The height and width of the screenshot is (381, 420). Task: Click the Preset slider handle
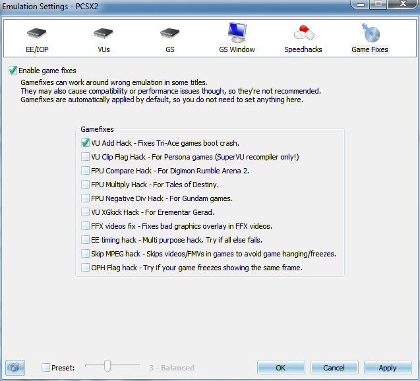pyautogui.click(x=107, y=366)
